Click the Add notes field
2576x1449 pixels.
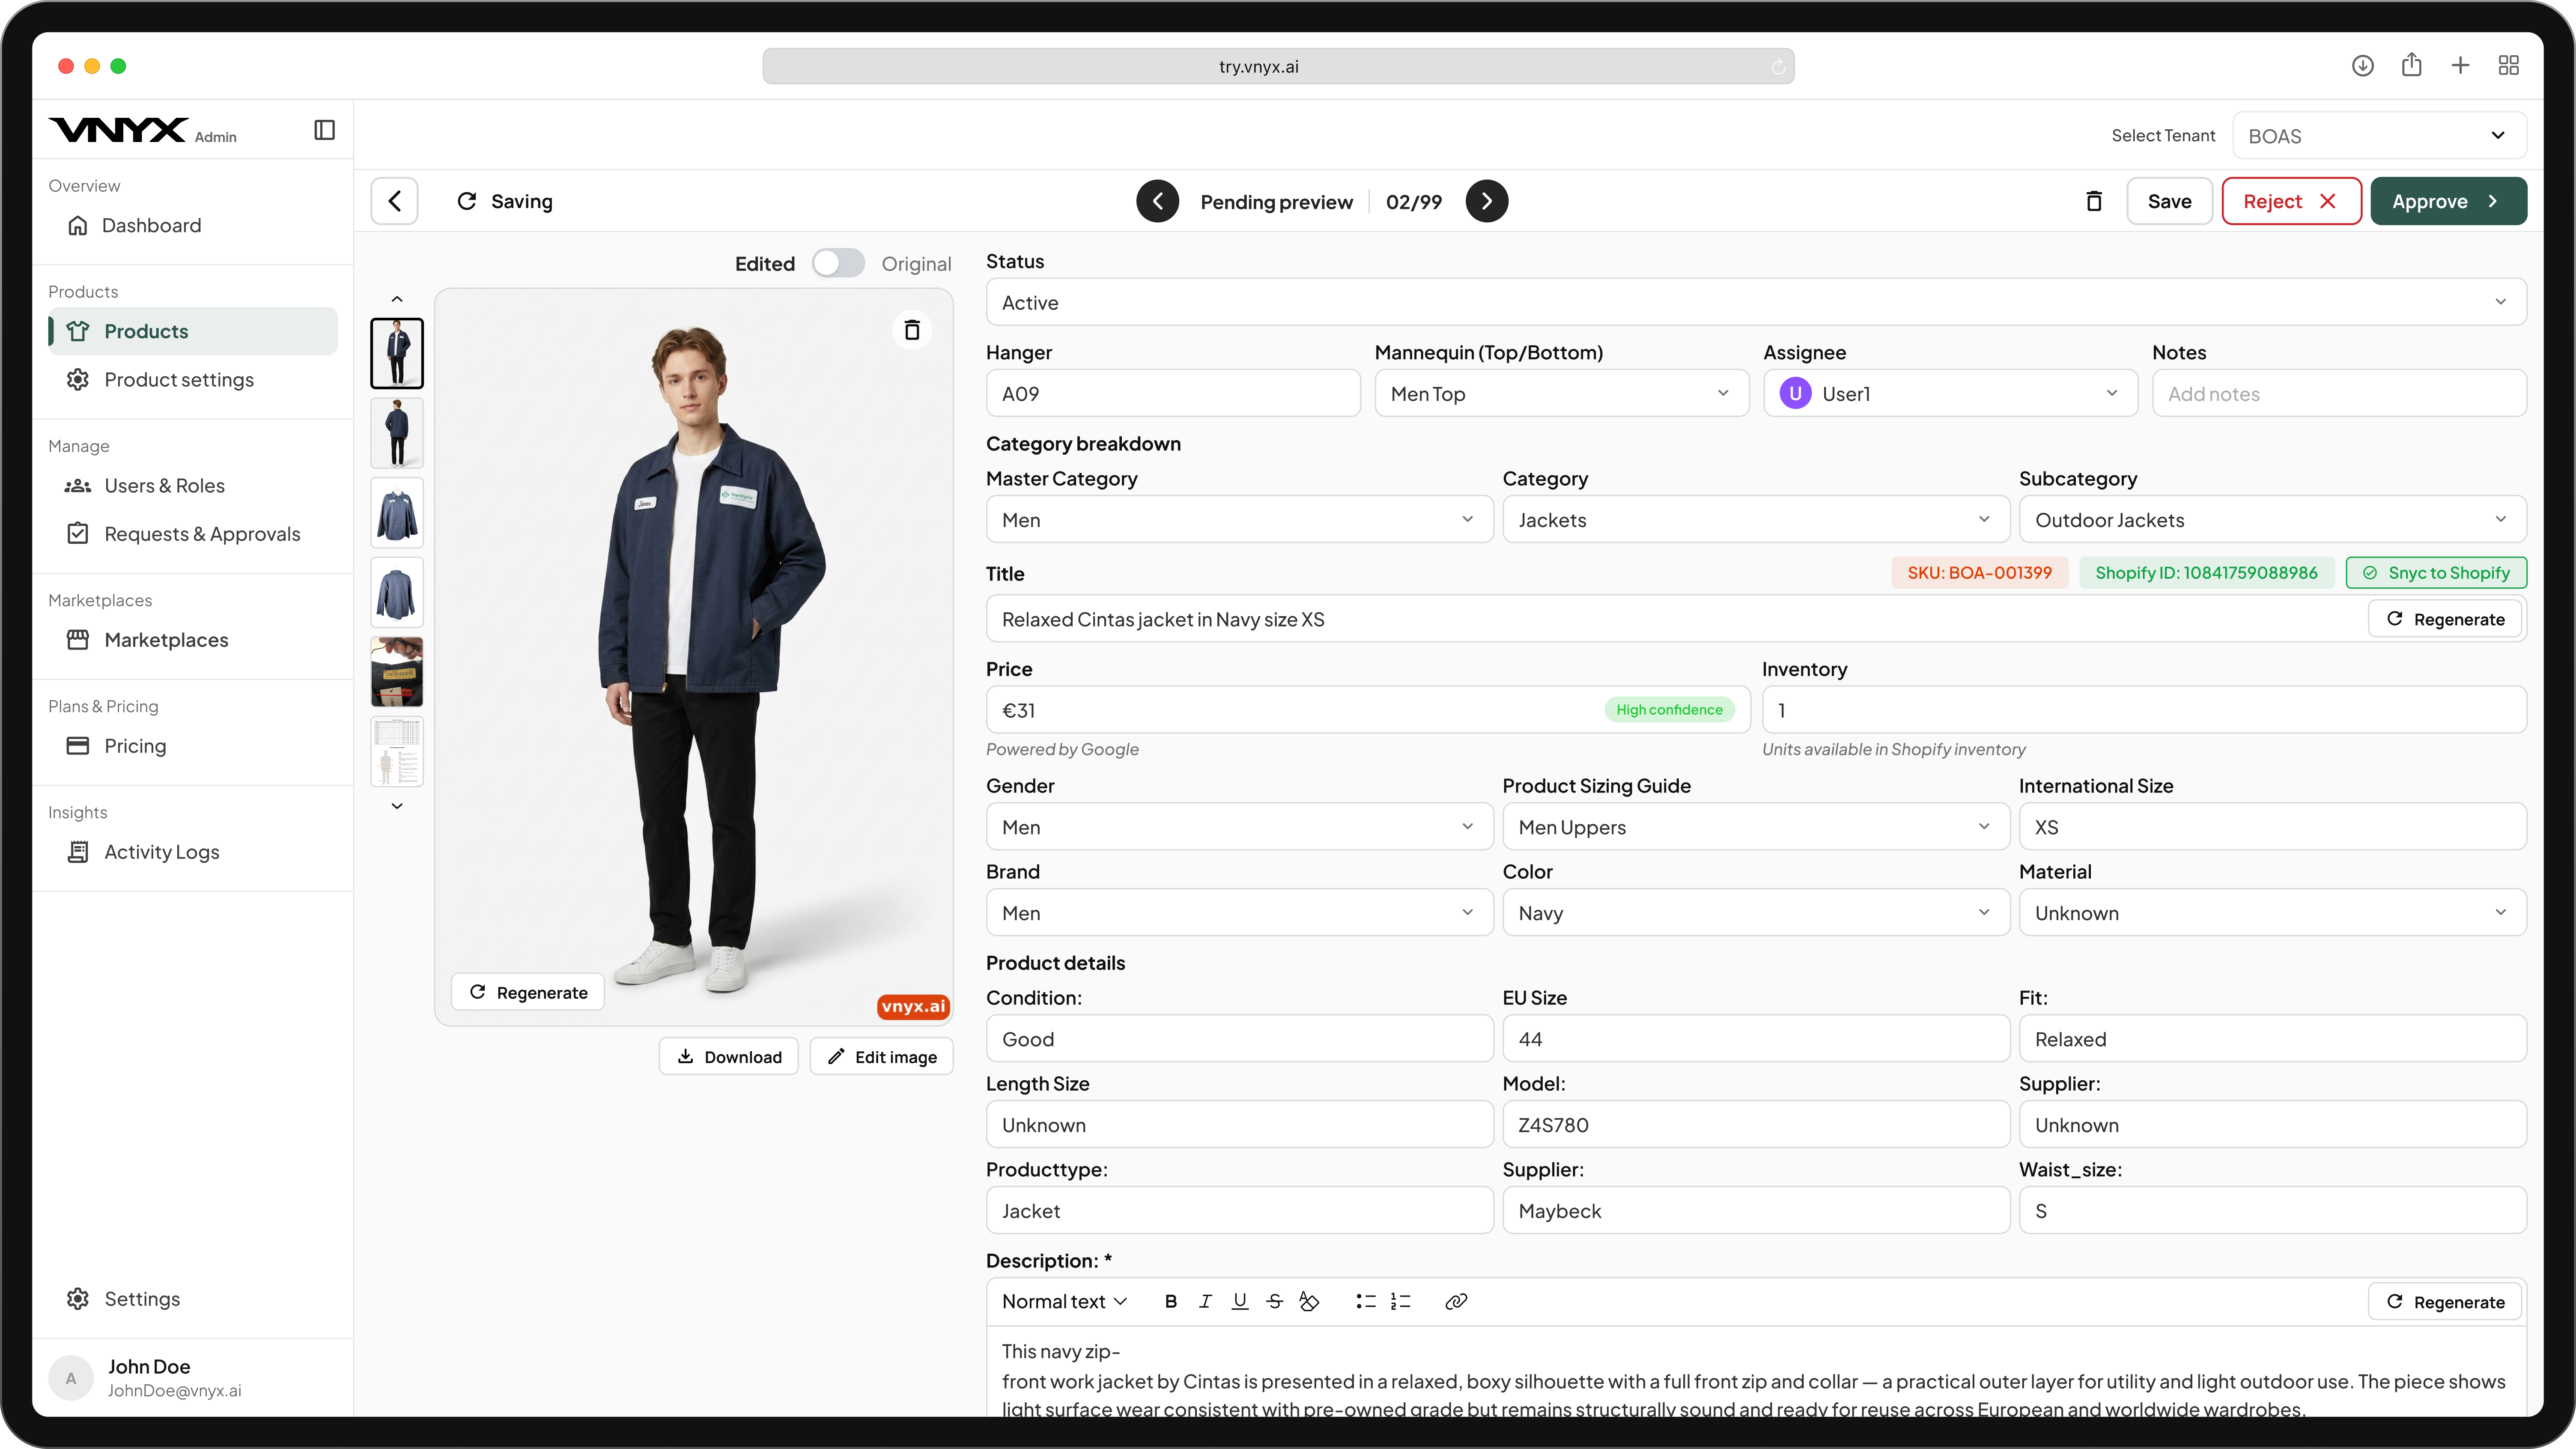[2339, 393]
